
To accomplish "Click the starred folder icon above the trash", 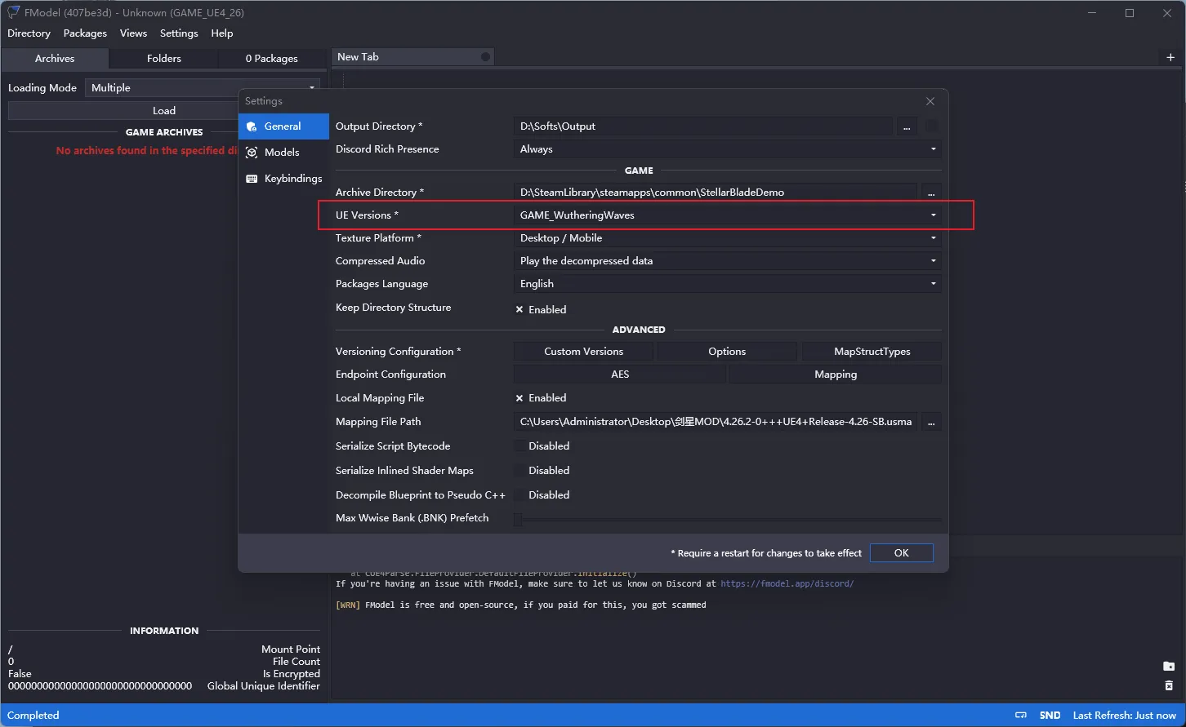I will point(1169,667).
